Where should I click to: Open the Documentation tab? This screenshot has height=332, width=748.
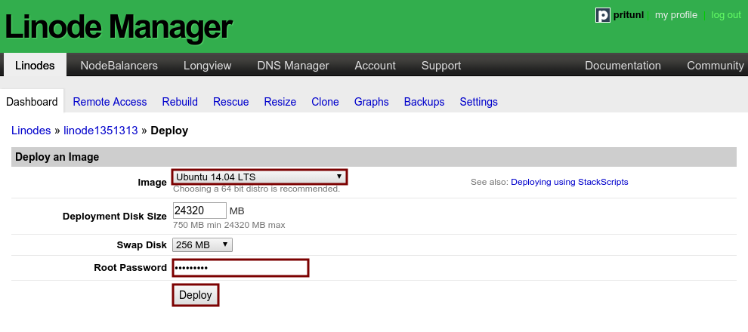(x=623, y=65)
